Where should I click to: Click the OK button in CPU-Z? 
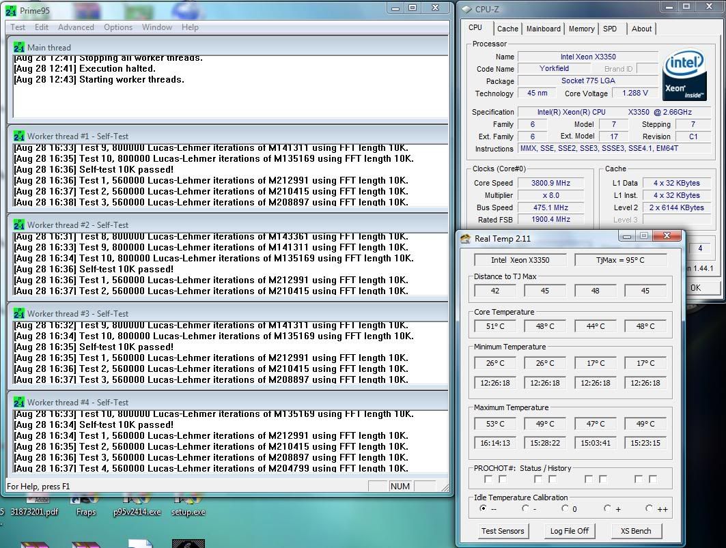tap(701, 288)
